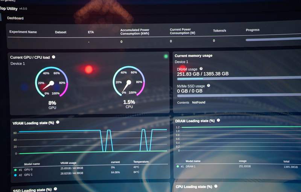This screenshot has height=192, width=301.
Task: Click the Progress column header
Action: coord(252,30)
